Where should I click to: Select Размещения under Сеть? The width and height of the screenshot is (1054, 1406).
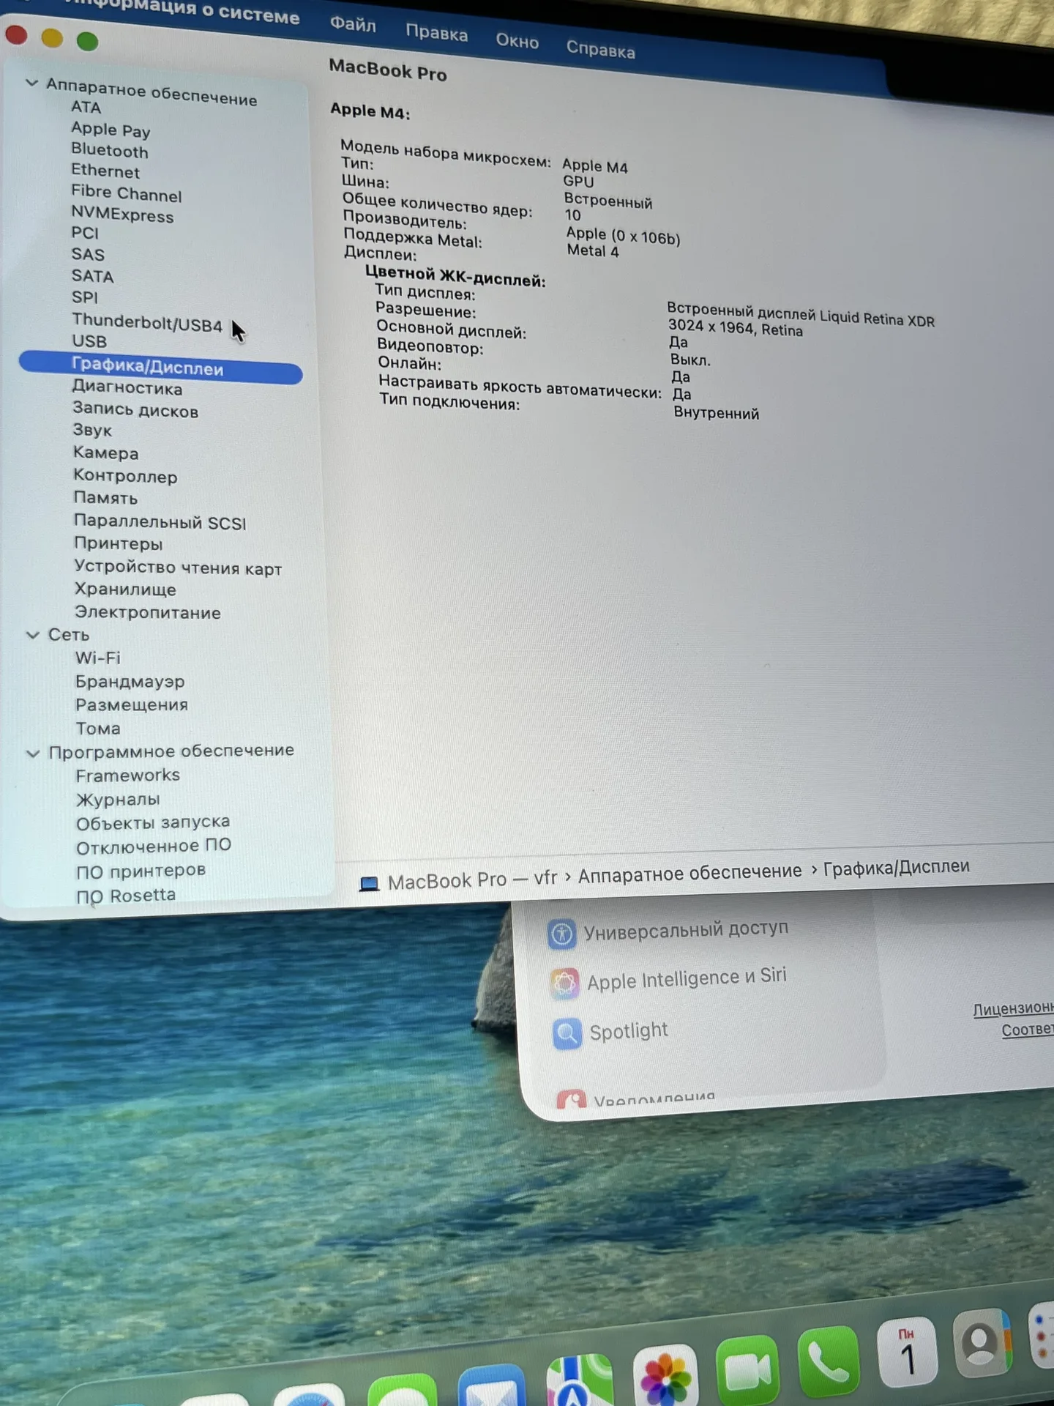(132, 704)
